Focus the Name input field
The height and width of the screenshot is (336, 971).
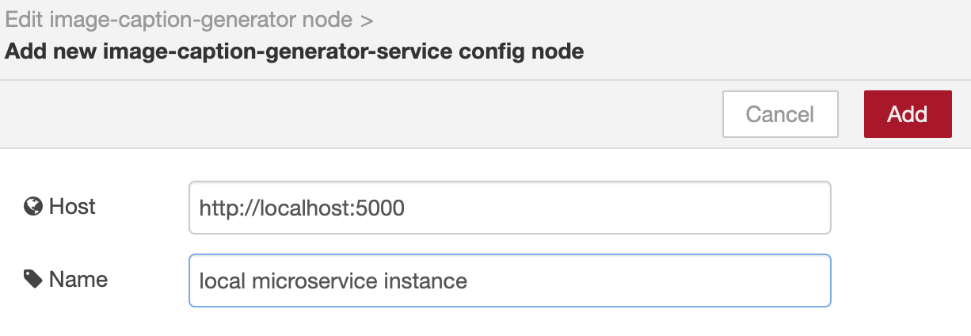point(510,281)
